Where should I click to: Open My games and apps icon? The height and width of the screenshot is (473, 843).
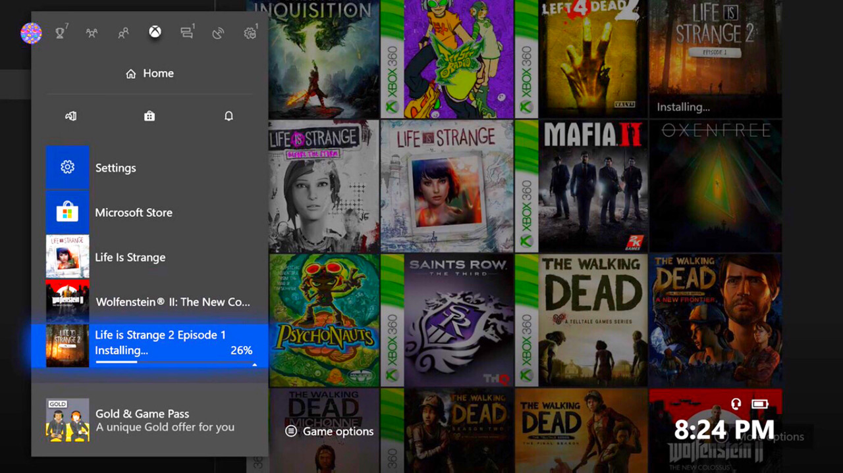coord(71,116)
